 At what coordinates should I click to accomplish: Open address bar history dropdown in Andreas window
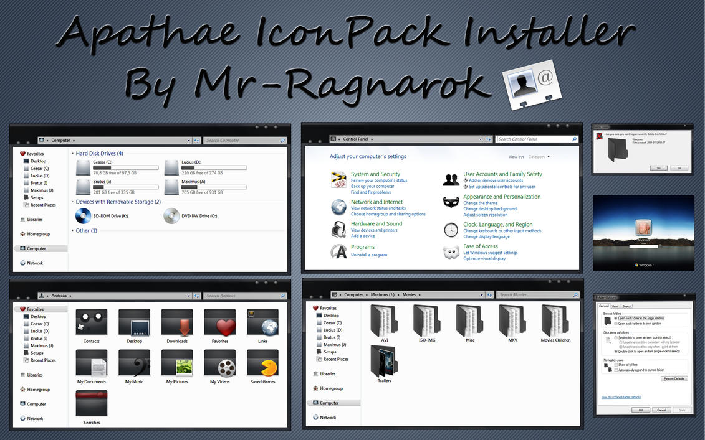[188, 296]
